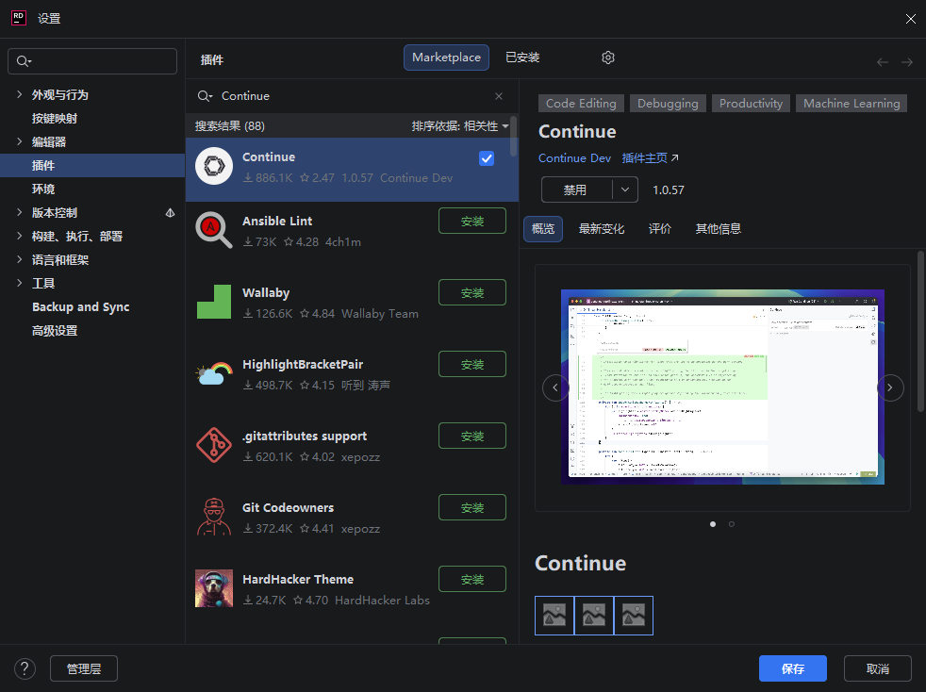Click the first broken image badge under Continue

pos(554,616)
